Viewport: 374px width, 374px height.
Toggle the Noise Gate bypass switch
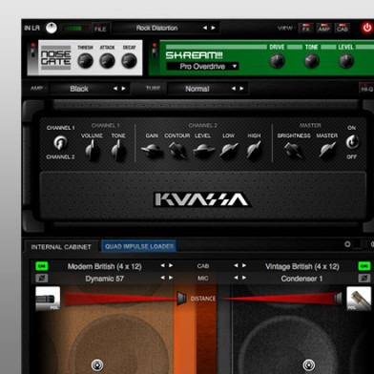[x=32, y=51]
